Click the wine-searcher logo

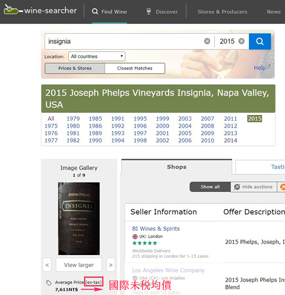(40, 10)
